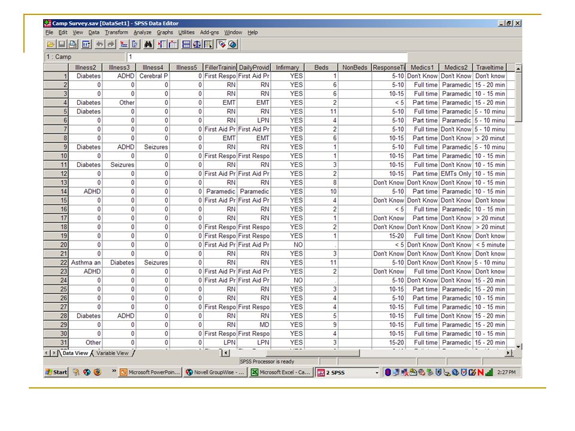This screenshot has width=575, height=431.
Task: Select the Beds column header
Action: point(321,68)
